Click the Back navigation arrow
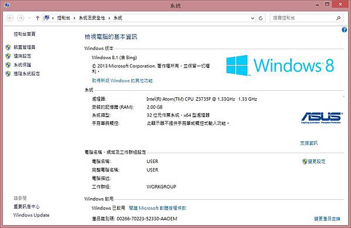The width and height of the screenshot is (351, 228). [10, 18]
